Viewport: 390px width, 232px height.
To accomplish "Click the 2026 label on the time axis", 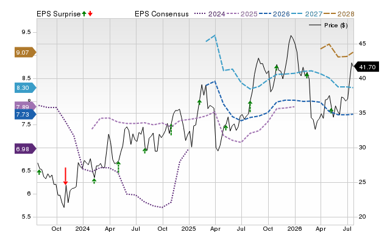I will tap(294, 228).
